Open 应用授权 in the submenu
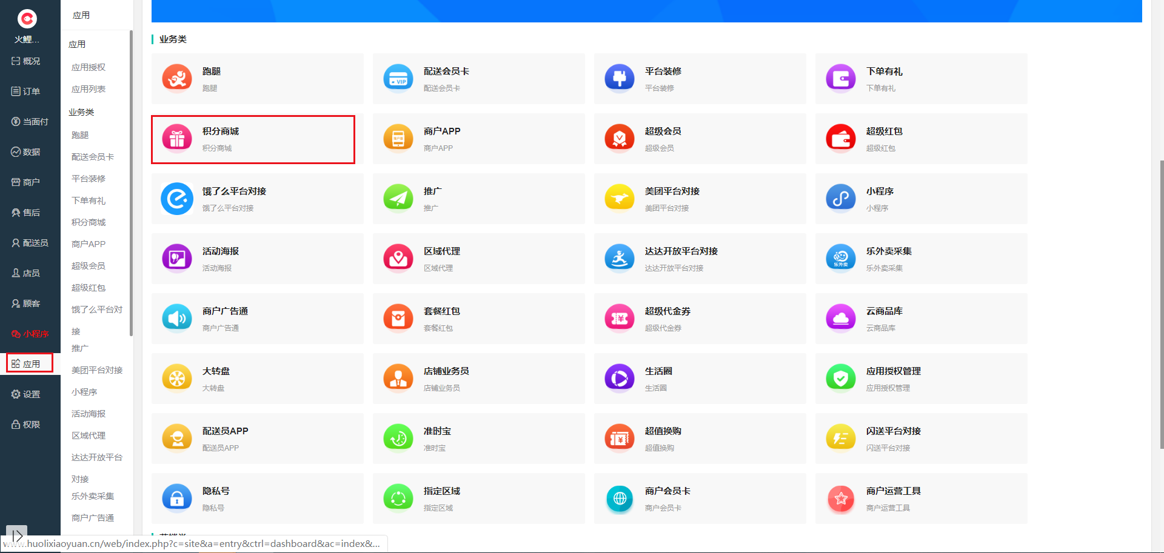Viewport: 1164px width, 553px height. (x=89, y=67)
